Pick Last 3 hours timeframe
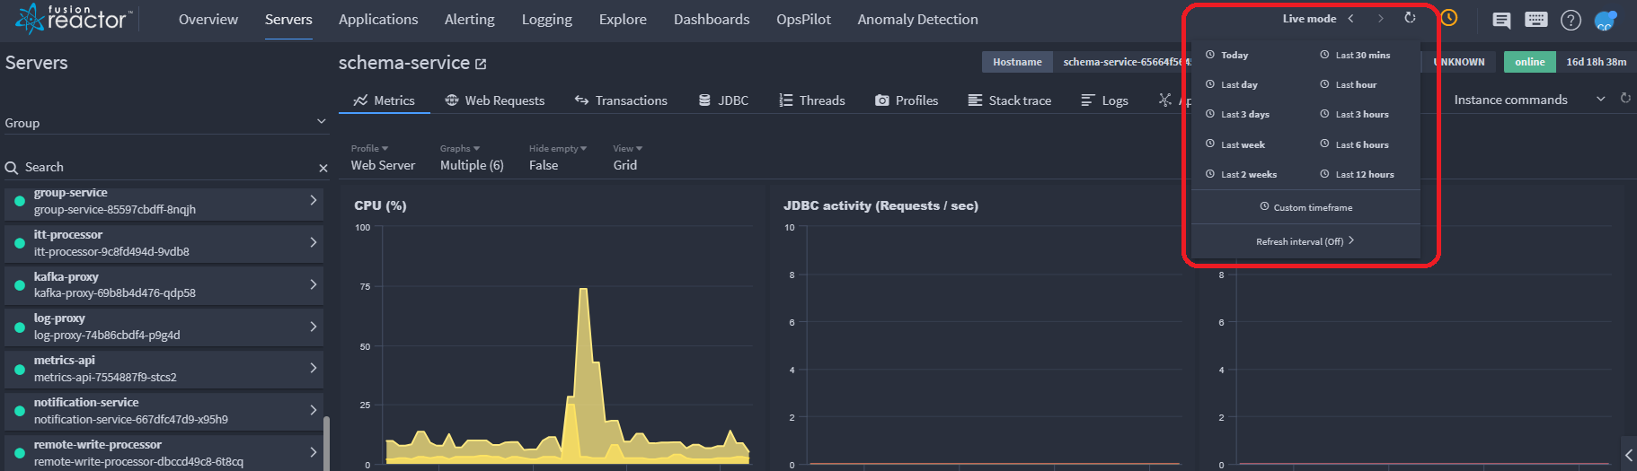Image resolution: width=1637 pixels, height=471 pixels. coord(1355,114)
